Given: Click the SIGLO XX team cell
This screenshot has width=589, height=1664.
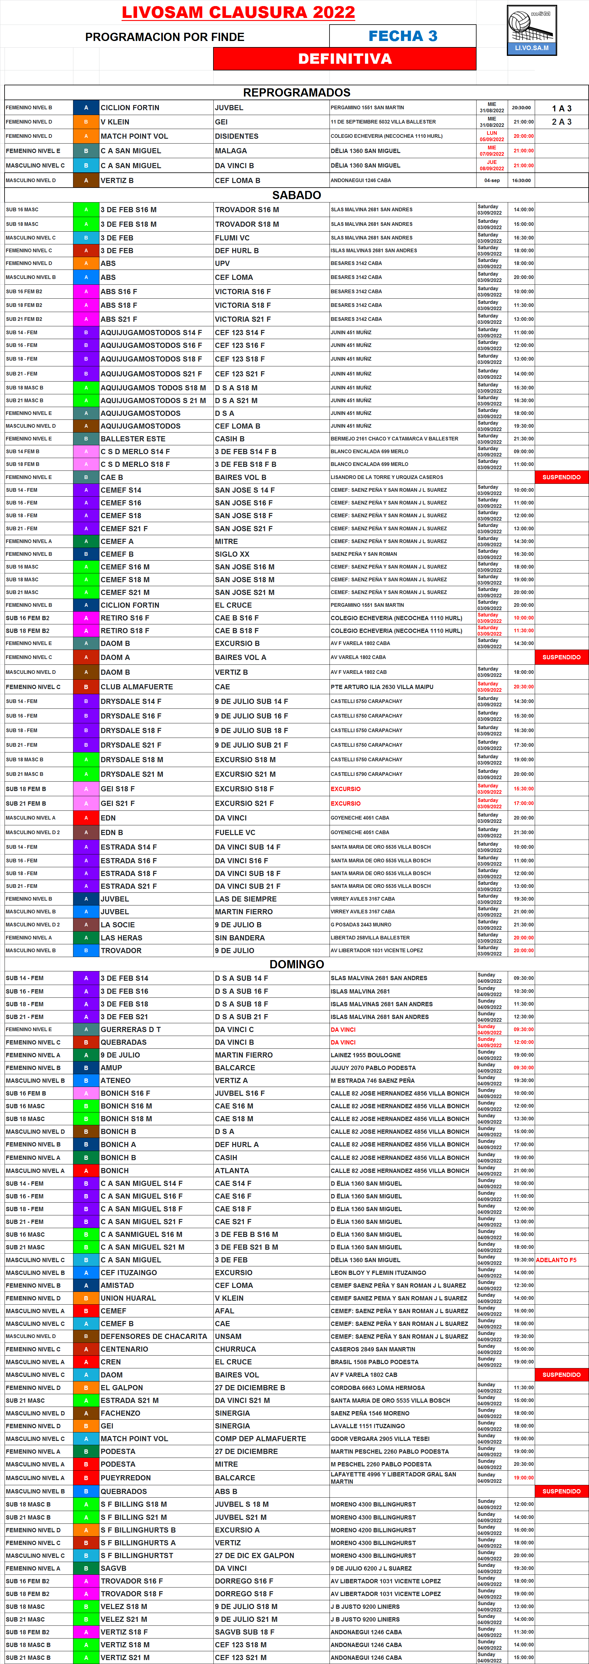Looking at the screenshot, I should click(x=271, y=554).
